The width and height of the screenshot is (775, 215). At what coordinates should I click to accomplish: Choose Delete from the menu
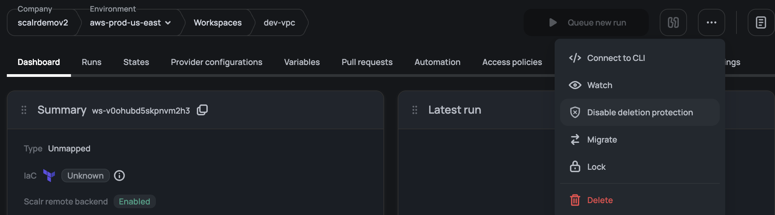640,200
